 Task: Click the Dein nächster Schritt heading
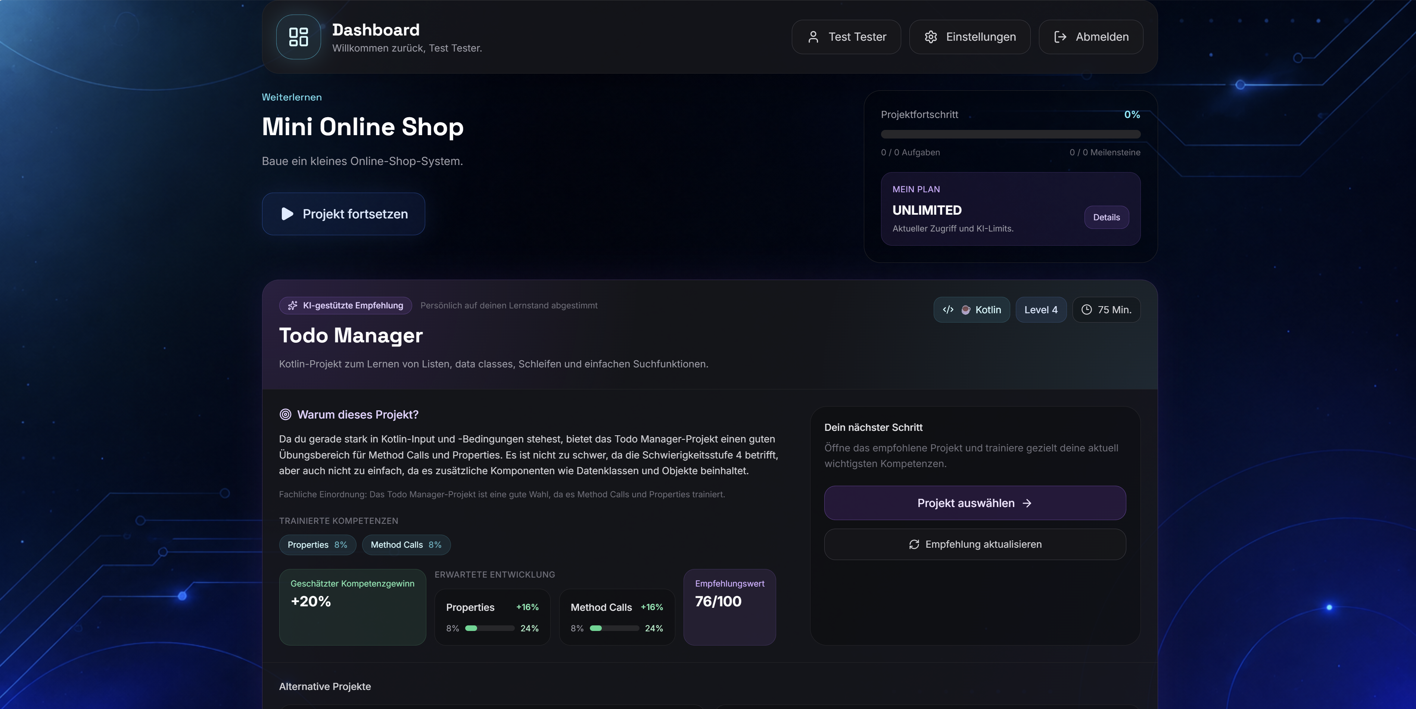tap(874, 427)
